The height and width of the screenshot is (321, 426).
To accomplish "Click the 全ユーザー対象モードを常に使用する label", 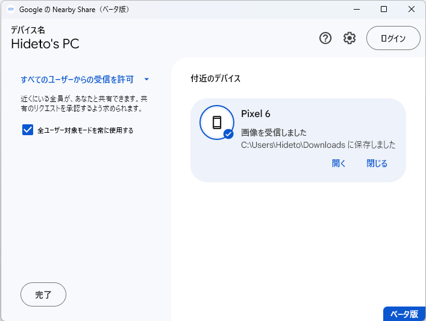I will 86,130.
